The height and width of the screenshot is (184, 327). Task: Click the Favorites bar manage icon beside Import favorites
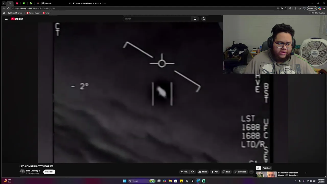pyautogui.click(x=4, y=13)
